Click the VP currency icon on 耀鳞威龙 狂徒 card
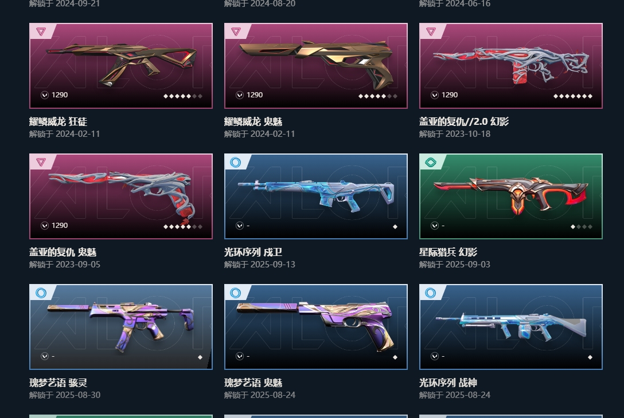Viewport: 624px width, 418px height. (x=45, y=95)
